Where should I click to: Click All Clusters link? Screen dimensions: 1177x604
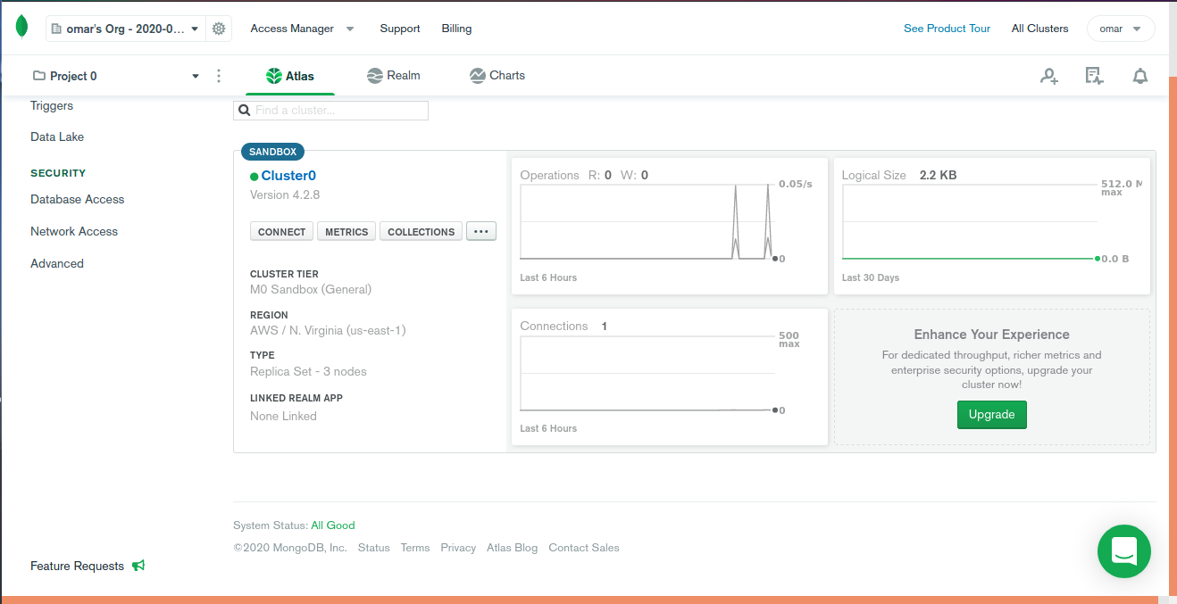pyautogui.click(x=1039, y=29)
